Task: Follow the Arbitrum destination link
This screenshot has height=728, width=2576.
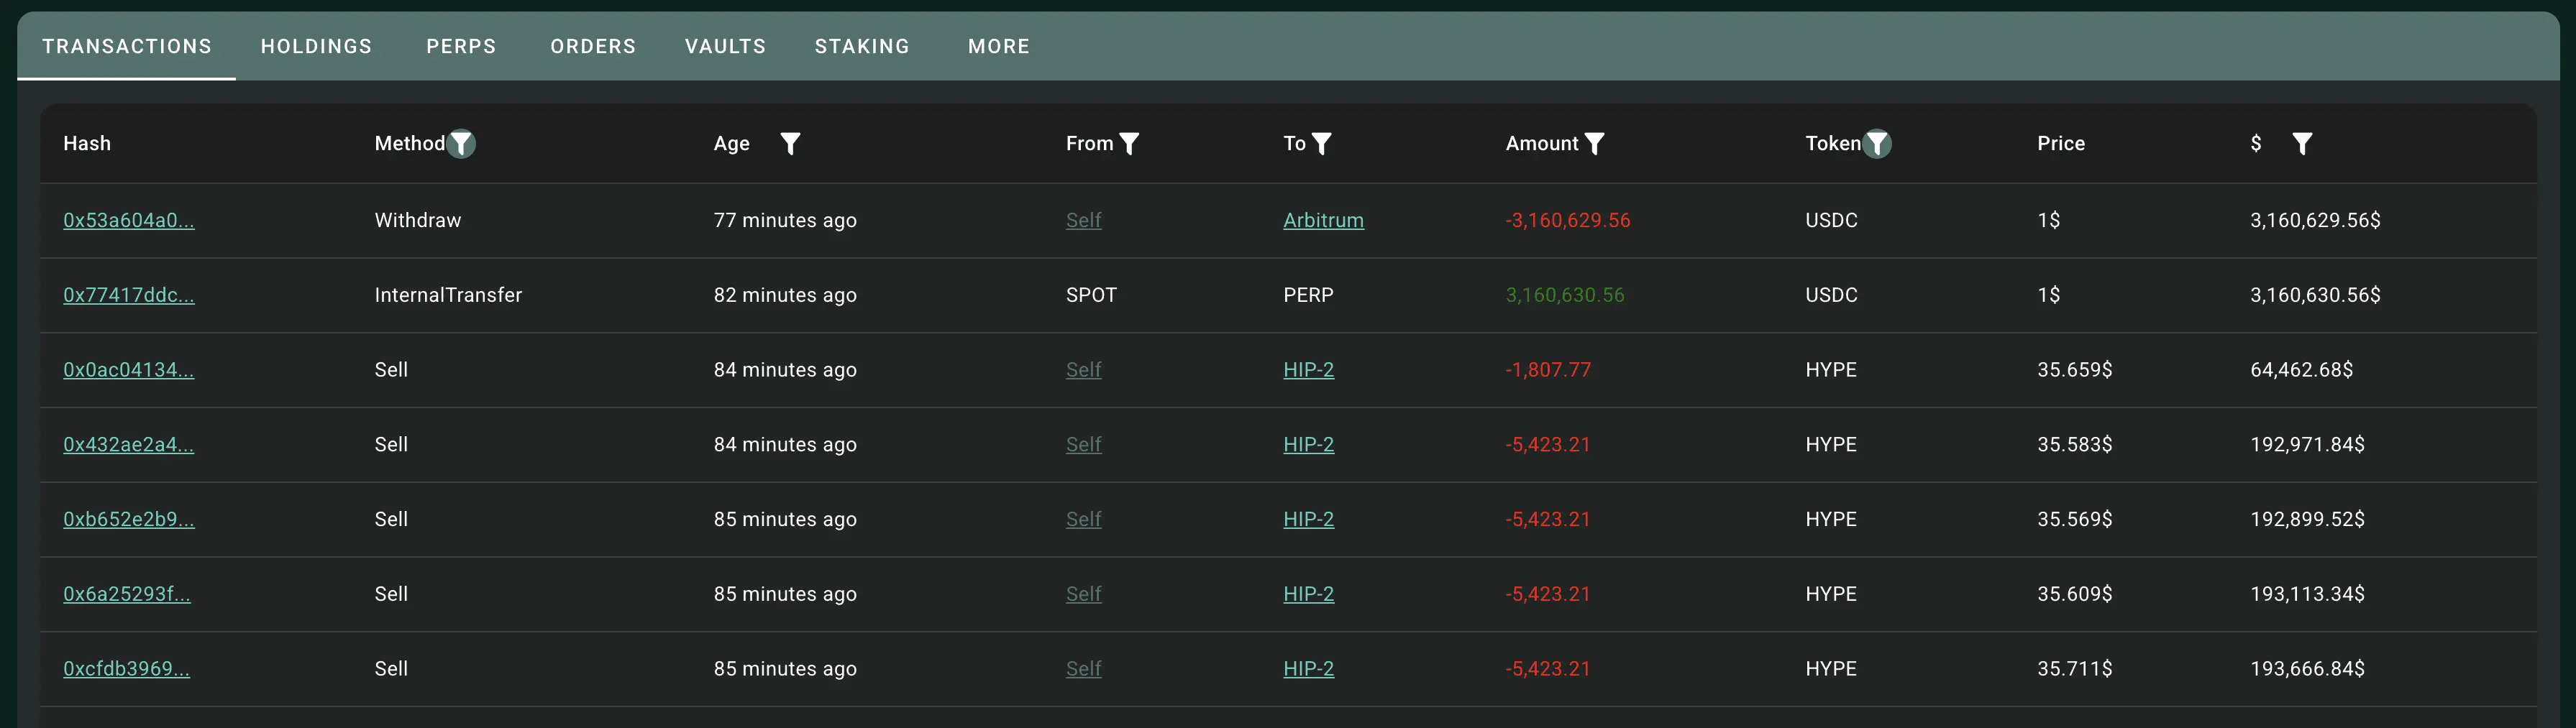Action: point(1323,221)
